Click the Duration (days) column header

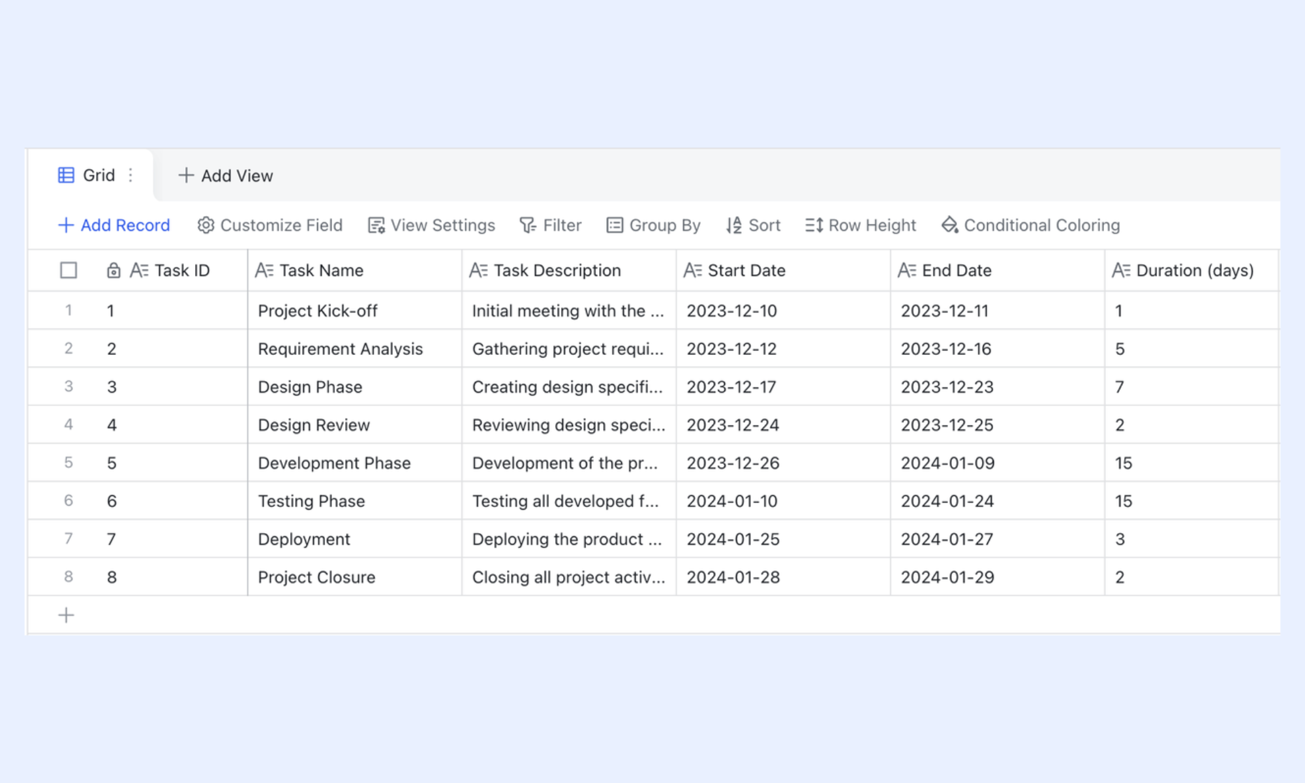point(1191,270)
